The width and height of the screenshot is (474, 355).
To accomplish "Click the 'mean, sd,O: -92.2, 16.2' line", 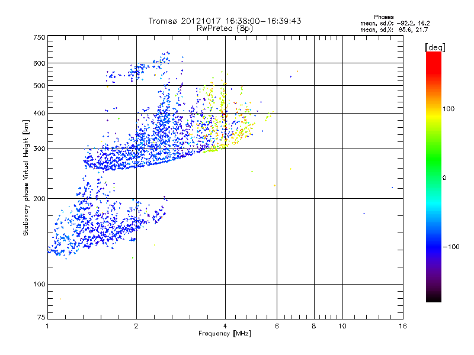I will [395, 23].
